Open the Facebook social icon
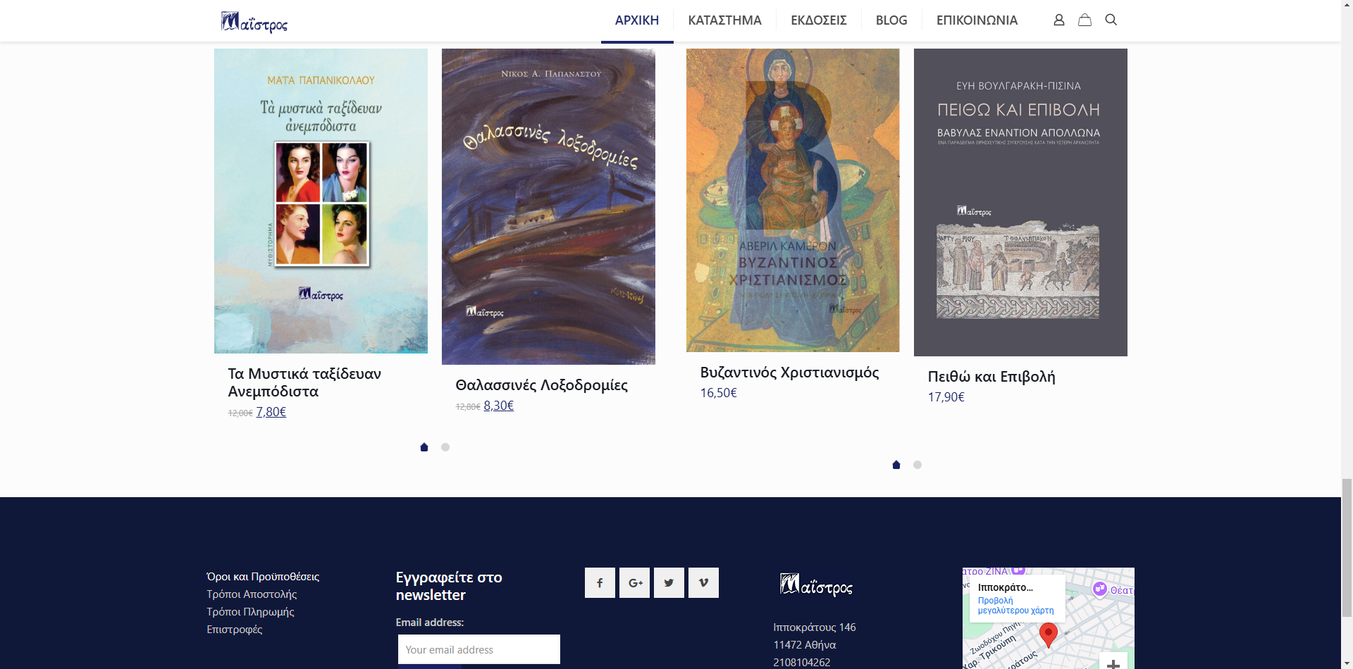The width and height of the screenshot is (1353, 669). click(x=600, y=582)
